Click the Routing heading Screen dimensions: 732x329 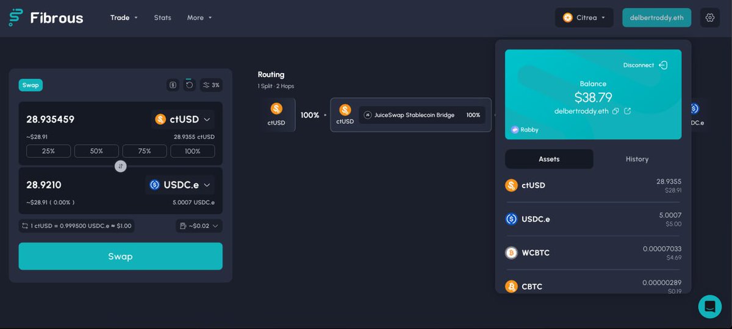tap(271, 74)
